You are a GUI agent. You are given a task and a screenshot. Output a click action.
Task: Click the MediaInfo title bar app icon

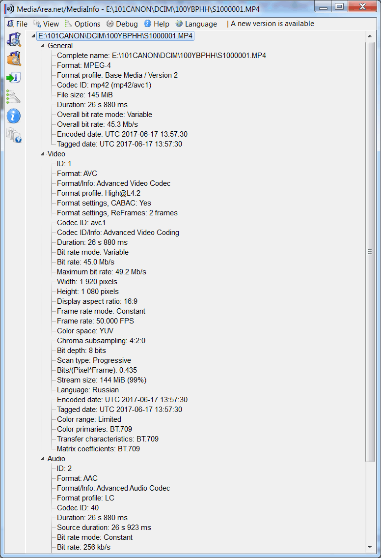[x=10, y=9]
